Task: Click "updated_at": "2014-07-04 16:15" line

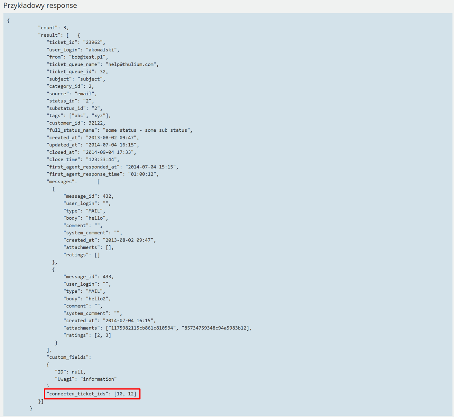Action: point(93,145)
